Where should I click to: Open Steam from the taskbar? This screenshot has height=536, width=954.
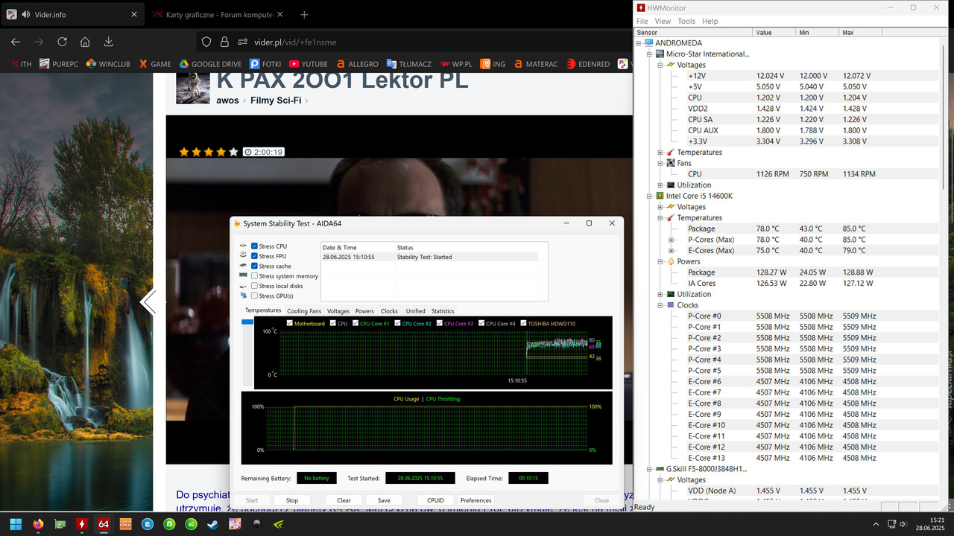213,523
